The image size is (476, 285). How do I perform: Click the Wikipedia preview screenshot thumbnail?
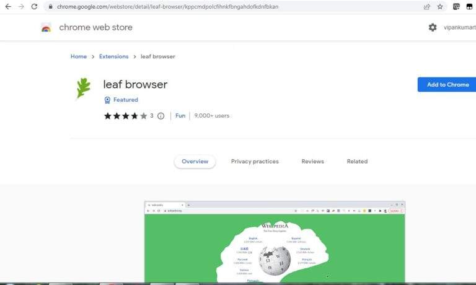click(275, 242)
